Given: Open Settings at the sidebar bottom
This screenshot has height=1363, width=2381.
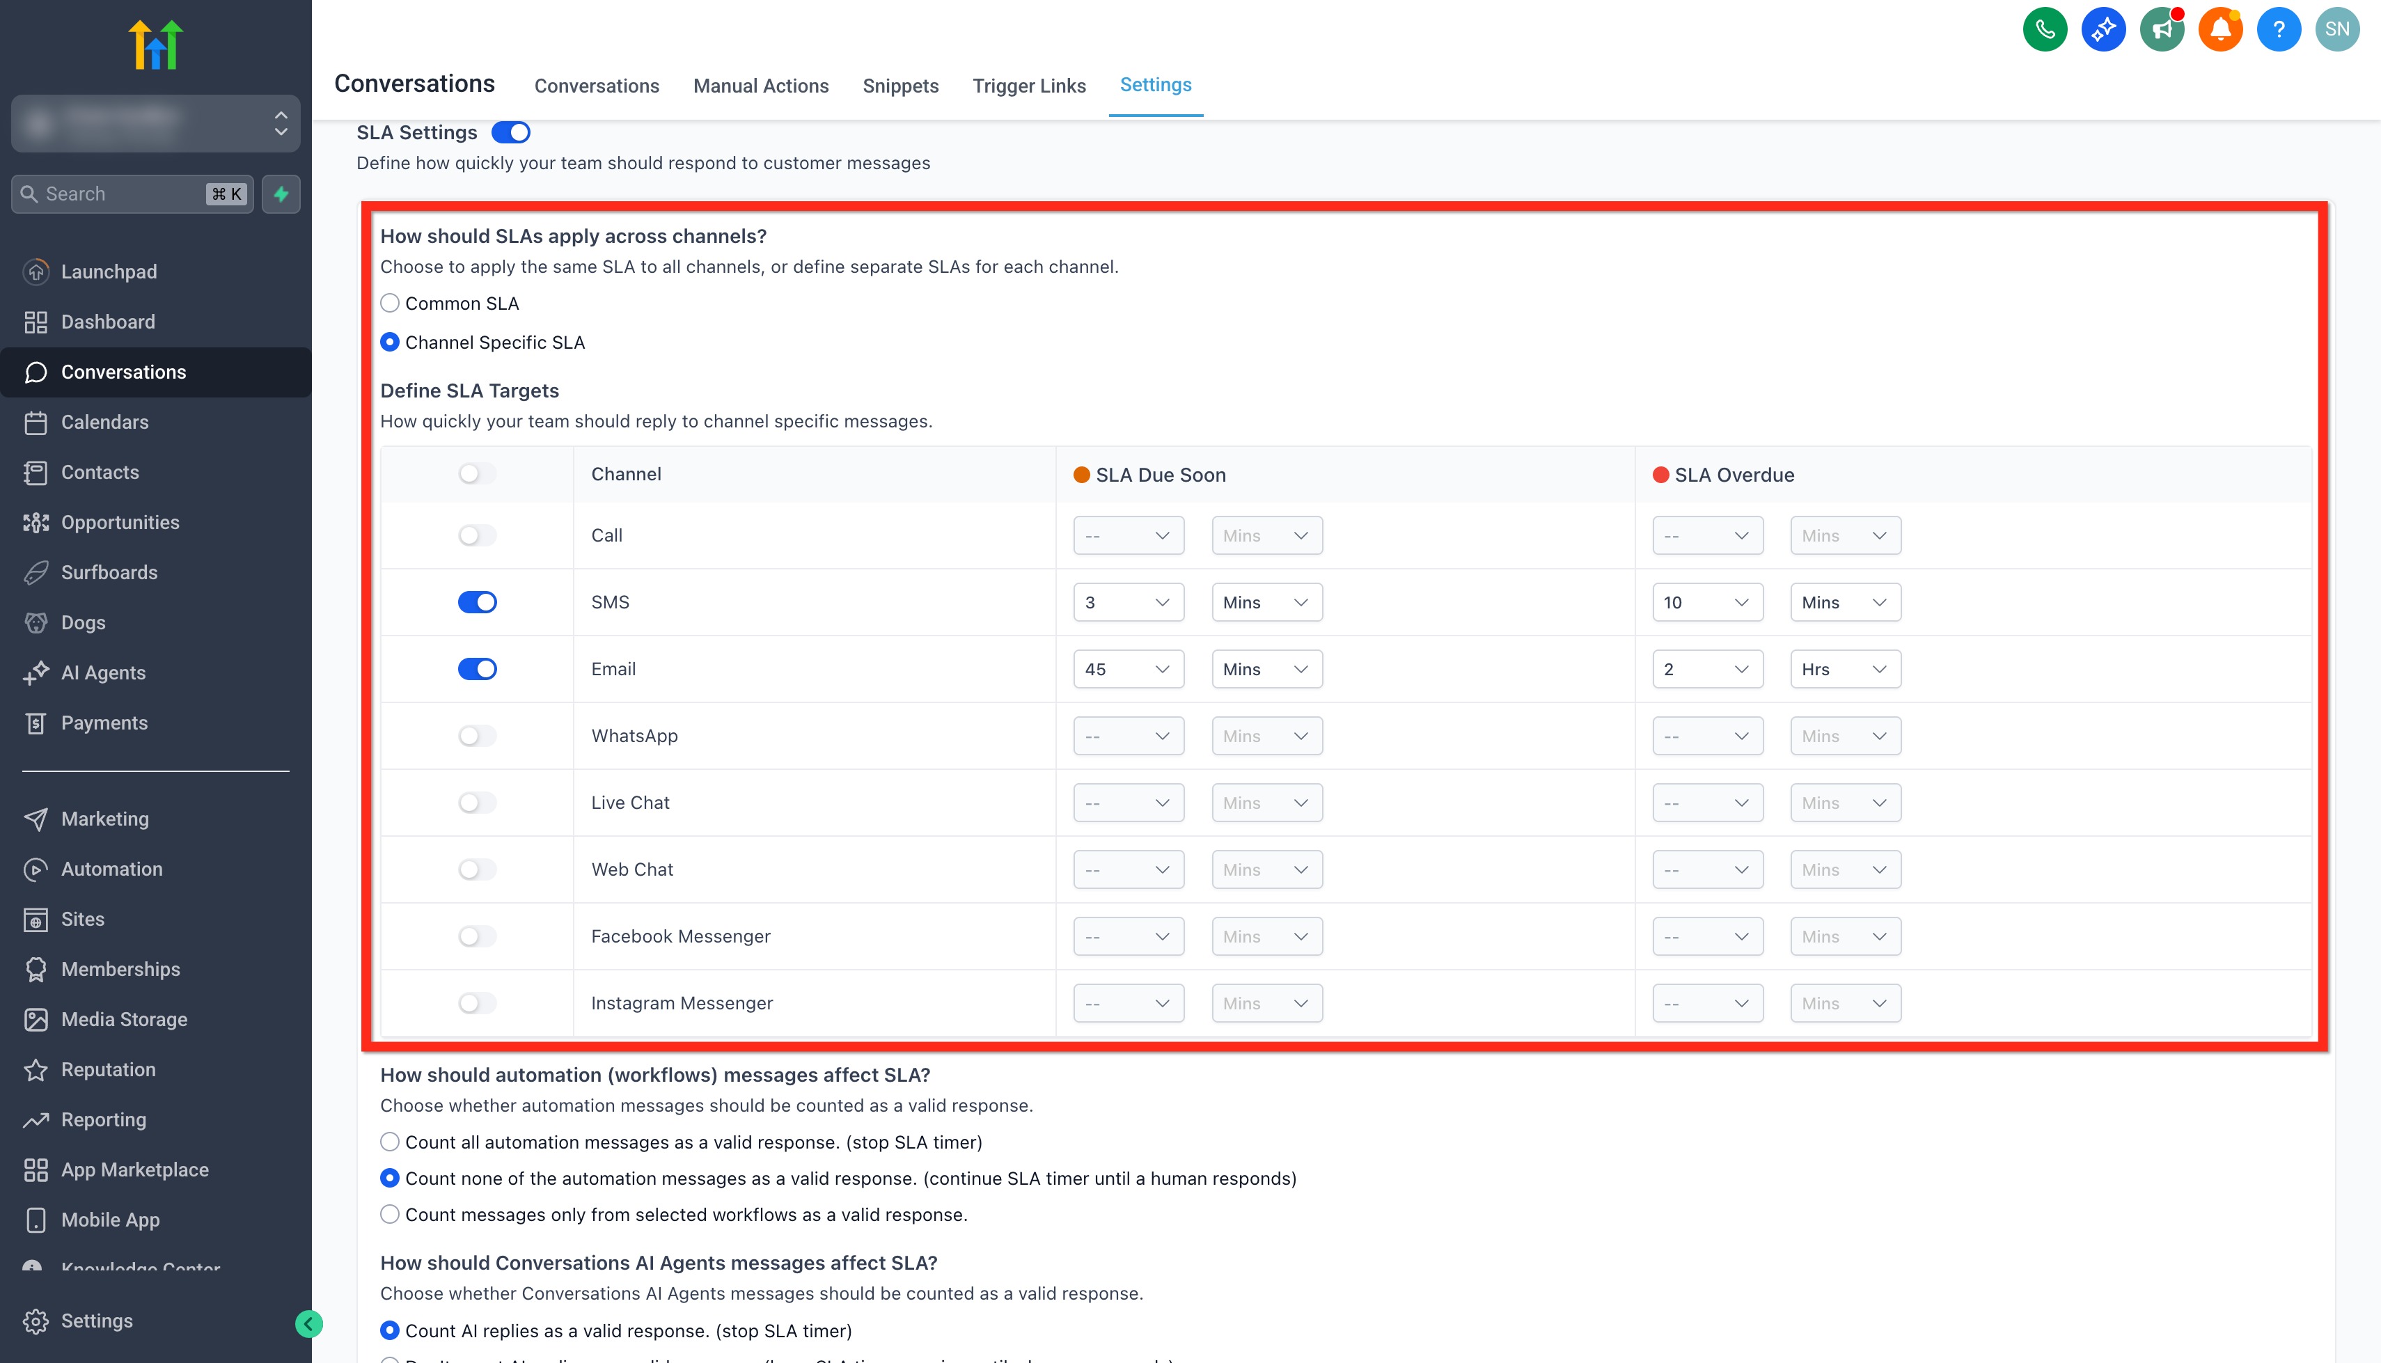Looking at the screenshot, I should (x=96, y=1320).
